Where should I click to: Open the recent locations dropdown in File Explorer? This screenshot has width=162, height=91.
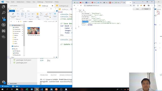tap(16, 21)
